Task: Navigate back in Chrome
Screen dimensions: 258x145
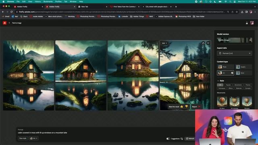Action: pyautogui.click(x=3, y=12)
